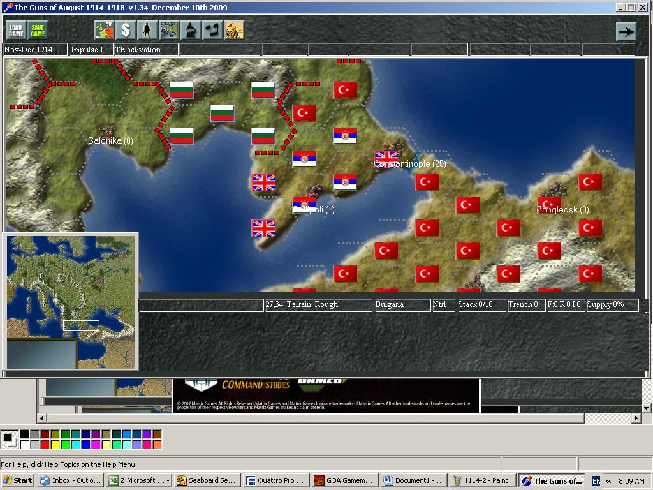Viewport: 653px width, 490px height.
Task: Click The Guns of... taskbar button
Action: (x=552, y=480)
